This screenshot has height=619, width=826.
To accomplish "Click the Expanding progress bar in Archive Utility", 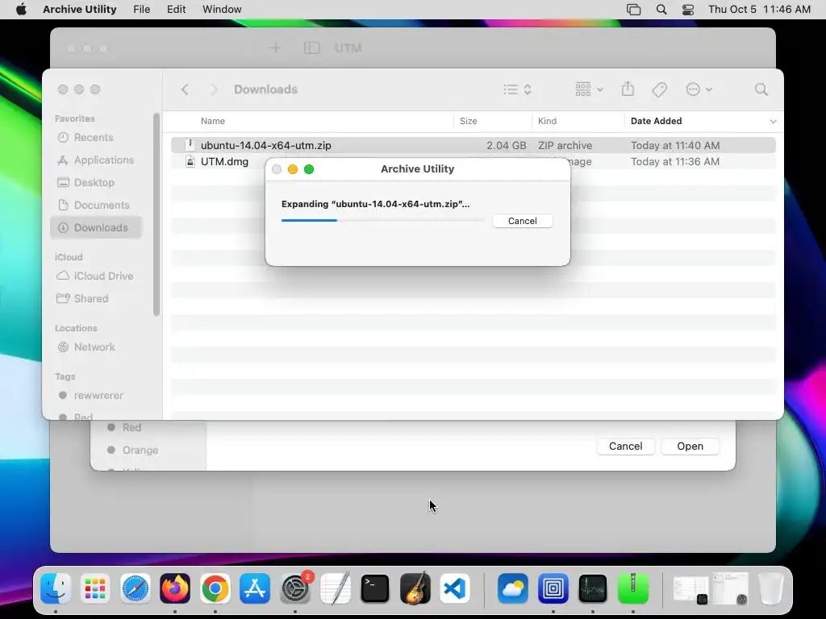I will 382,221.
